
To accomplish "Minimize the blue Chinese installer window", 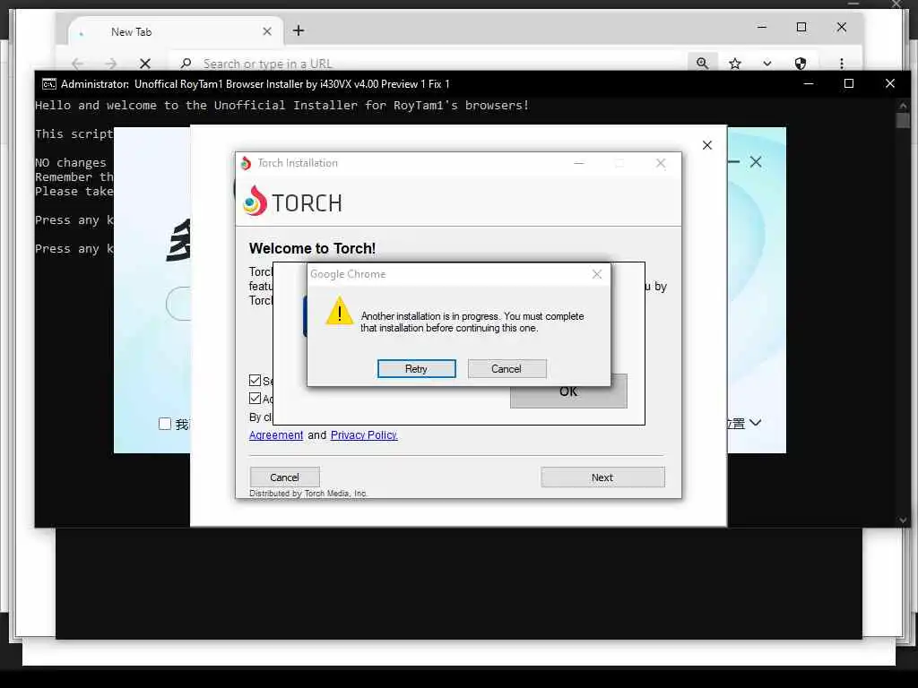I will [733, 161].
